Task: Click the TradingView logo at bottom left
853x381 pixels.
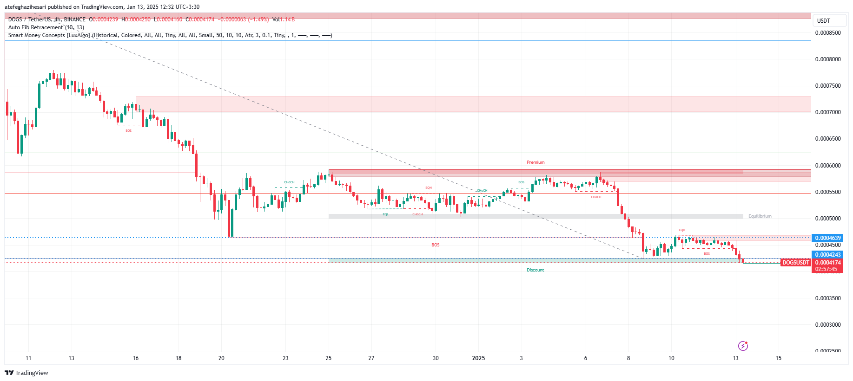Action: (26, 373)
